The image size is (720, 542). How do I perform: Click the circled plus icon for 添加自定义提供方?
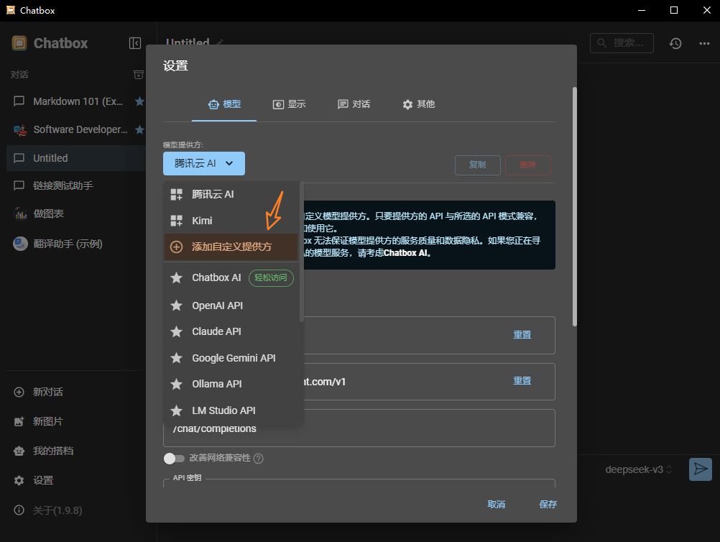(176, 247)
